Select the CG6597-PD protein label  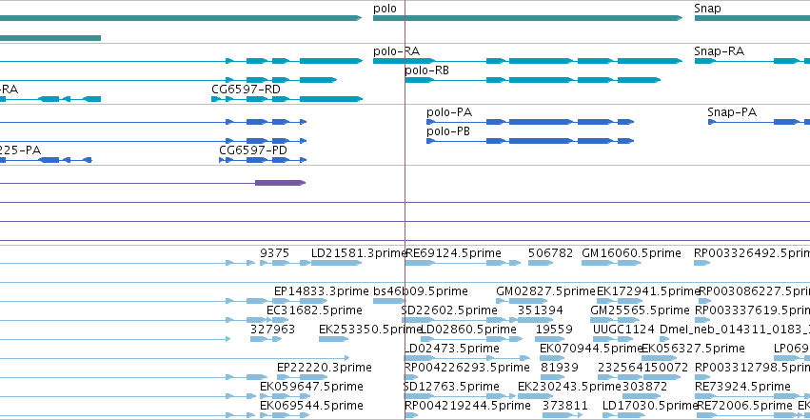(x=253, y=150)
